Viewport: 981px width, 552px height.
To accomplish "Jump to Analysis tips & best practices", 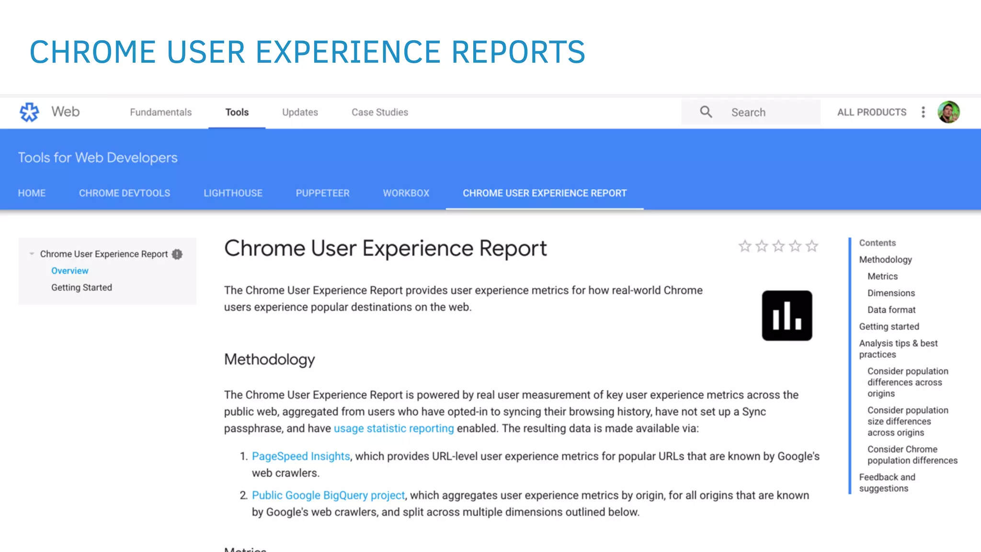I will (x=898, y=349).
